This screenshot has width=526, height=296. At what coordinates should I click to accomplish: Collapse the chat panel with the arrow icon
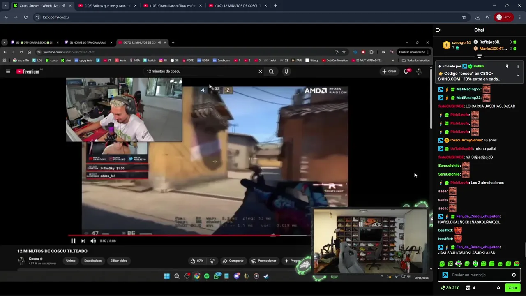coord(438,30)
